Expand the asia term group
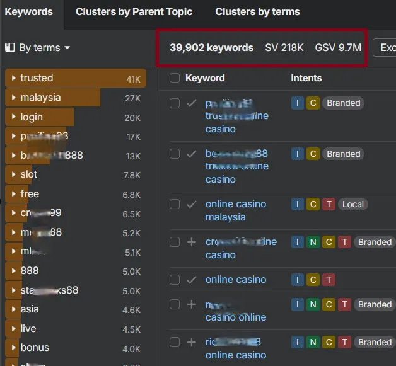The height and width of the screenshot is (366, 396). 14,309
